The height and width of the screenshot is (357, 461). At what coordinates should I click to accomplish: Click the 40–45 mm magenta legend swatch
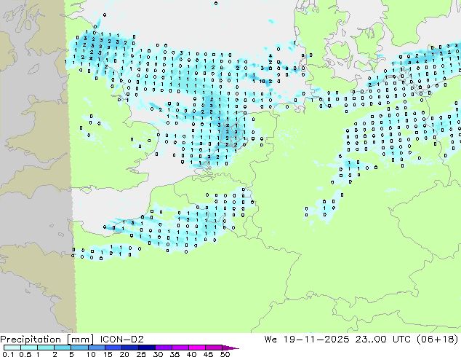(x=197, y=348)
